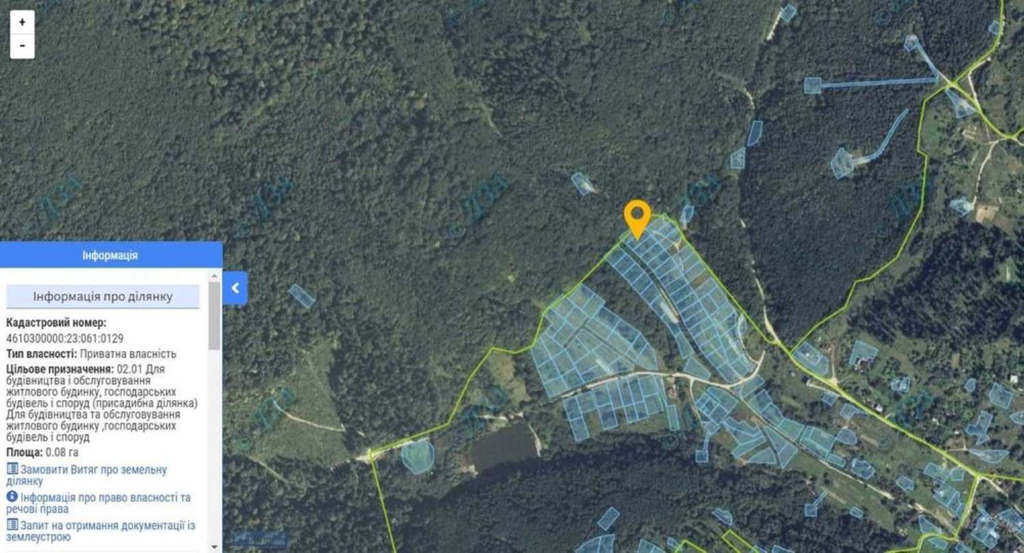Open the Інформація про право власності link
1024x553 pixels.
[98, 503]
